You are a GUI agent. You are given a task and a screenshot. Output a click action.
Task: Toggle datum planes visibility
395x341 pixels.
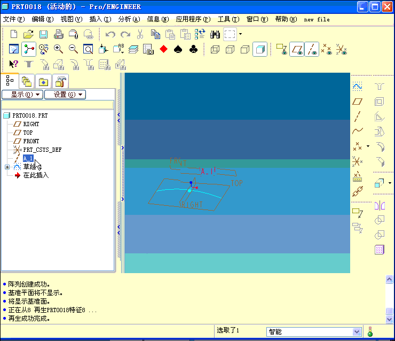297,49
